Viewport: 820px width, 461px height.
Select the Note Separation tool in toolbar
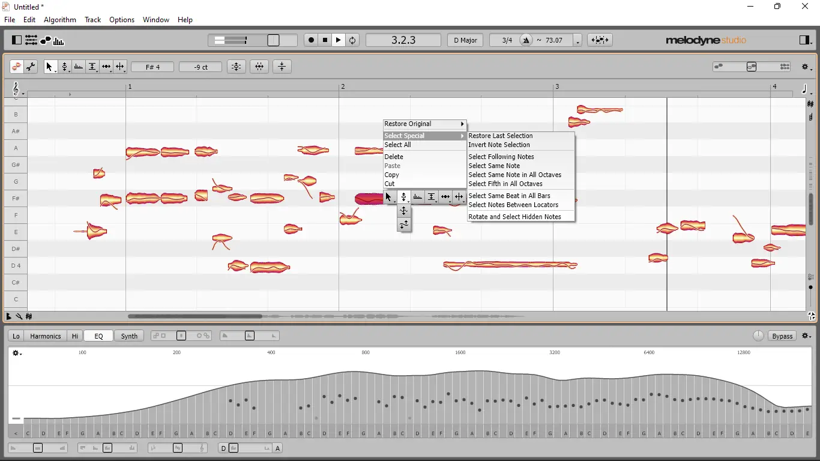click(x=120, y=67)
